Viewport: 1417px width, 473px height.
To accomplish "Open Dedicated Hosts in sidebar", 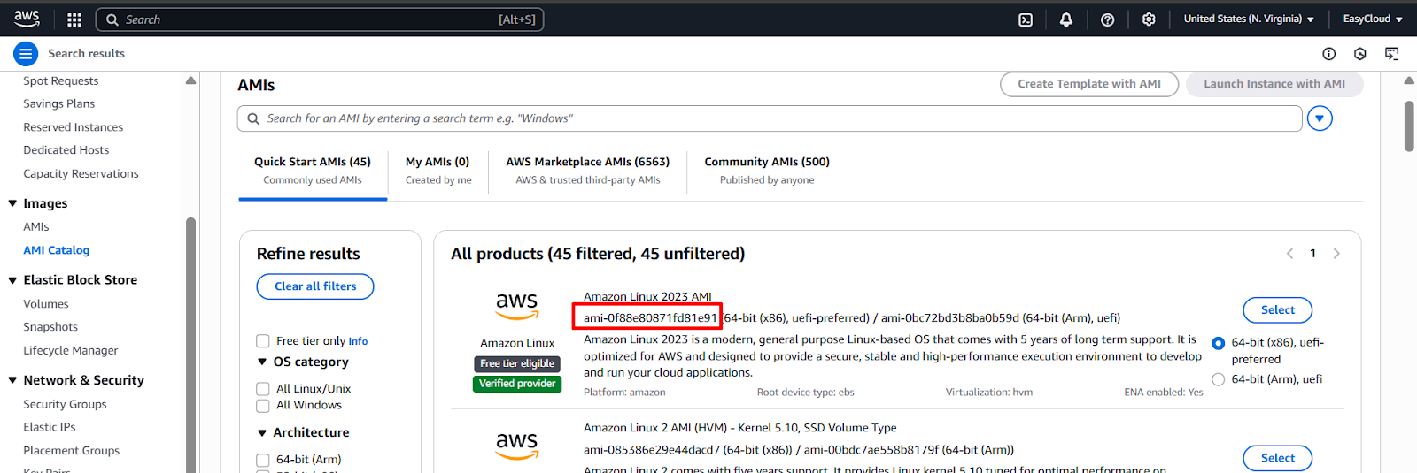I will coord(66,150).
